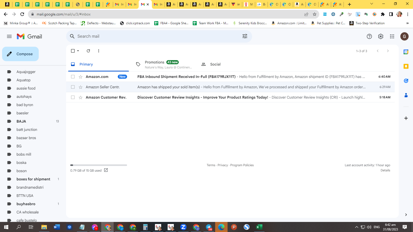Open Google Keep side panel
The width and height of the screenshot is (413, 232).
tap(406, 66)
